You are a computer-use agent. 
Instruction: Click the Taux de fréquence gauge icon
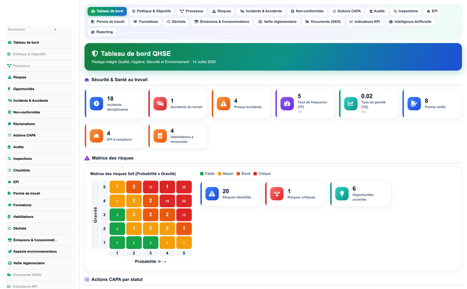[x=287, y=103]
